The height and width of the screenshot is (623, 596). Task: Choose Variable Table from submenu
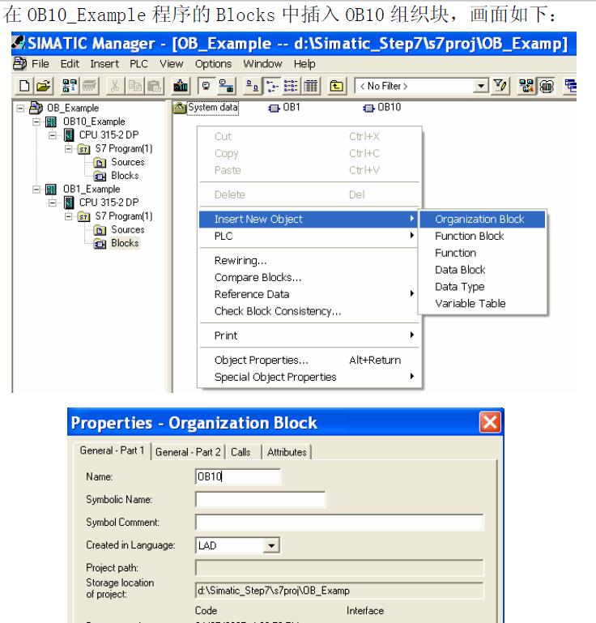click(482, 304)
